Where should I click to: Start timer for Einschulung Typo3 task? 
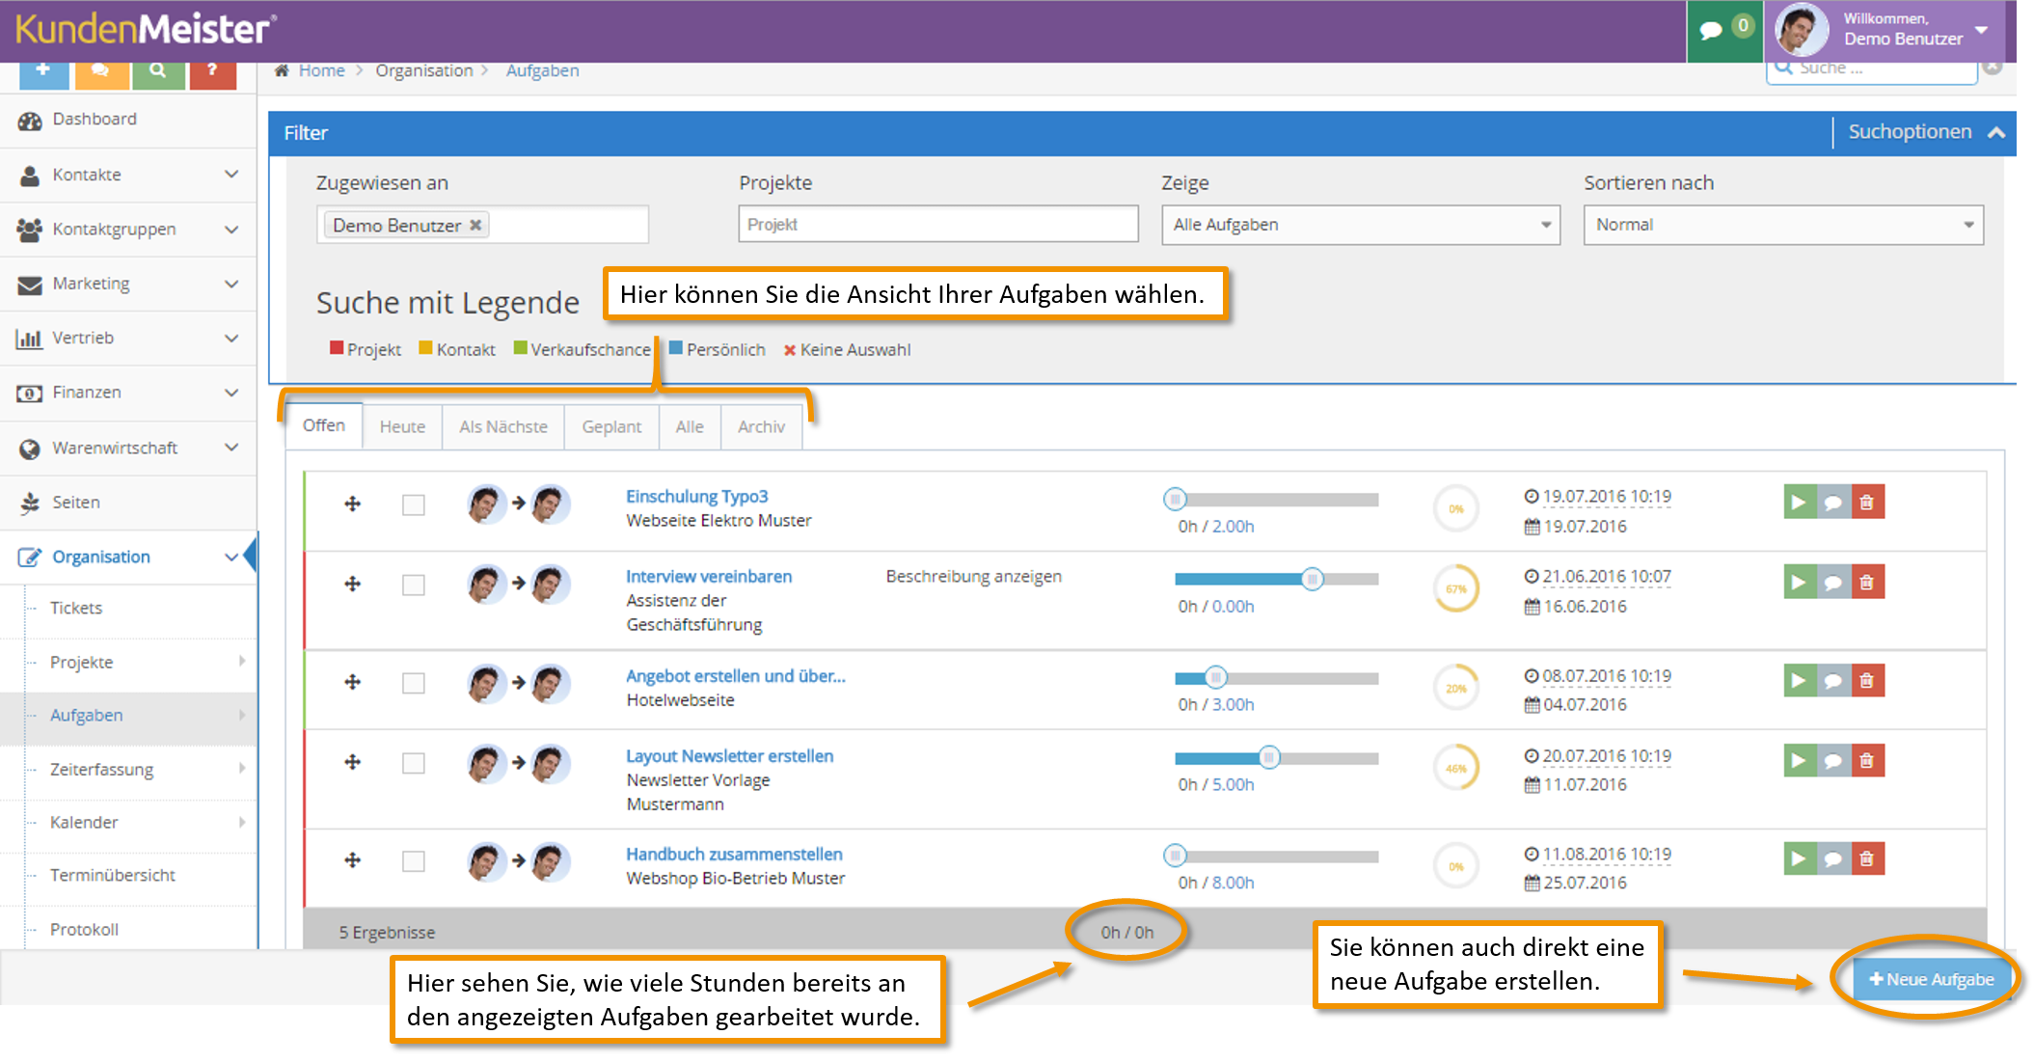click(1799, 503)
